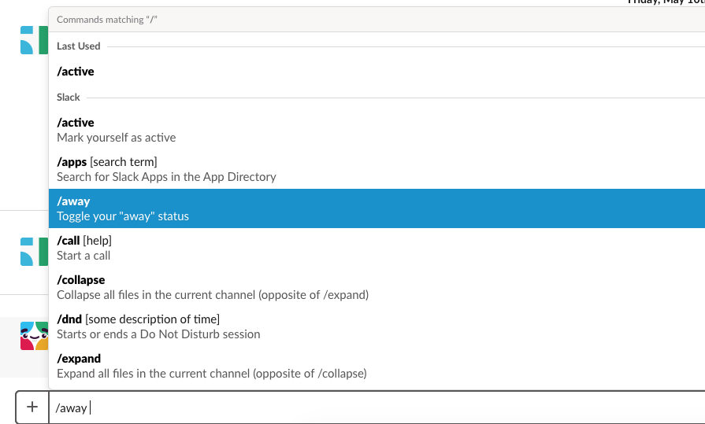Select the /collapse command

(x=377, y=287)
